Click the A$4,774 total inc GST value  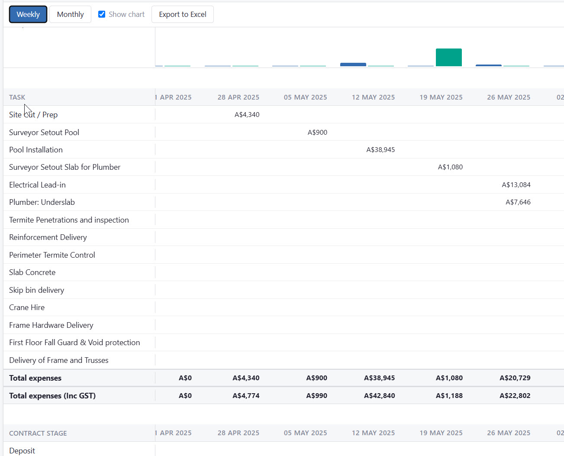point(246,396)
